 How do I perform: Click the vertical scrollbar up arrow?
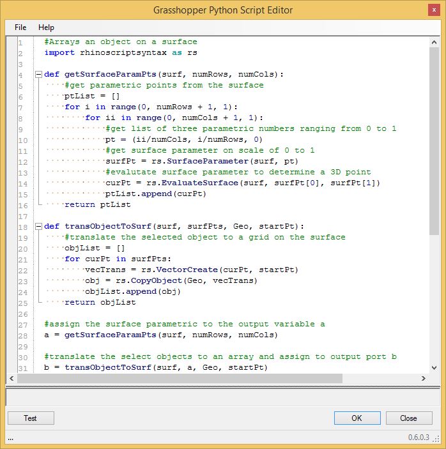[x=434, y=42]
